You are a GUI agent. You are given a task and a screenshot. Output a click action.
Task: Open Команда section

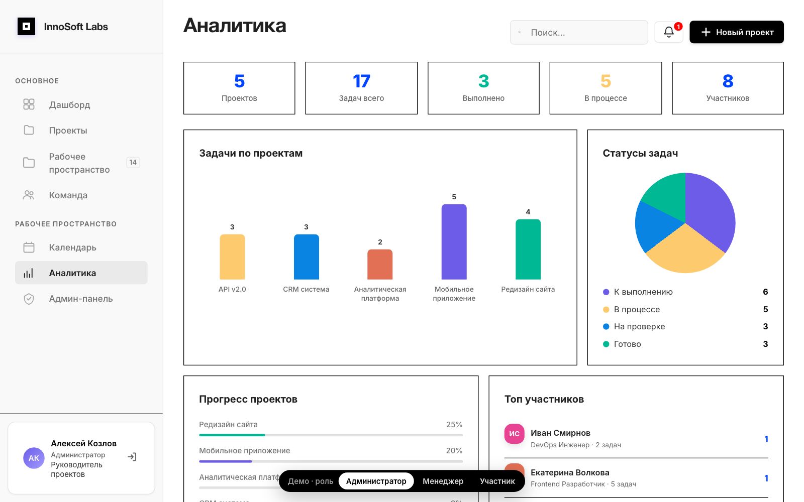[81, 195]
